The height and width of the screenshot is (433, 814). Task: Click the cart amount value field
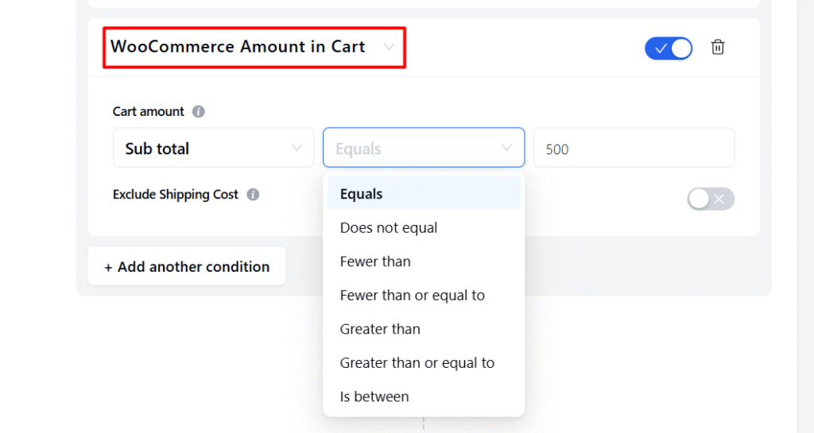tap(634, 149)
